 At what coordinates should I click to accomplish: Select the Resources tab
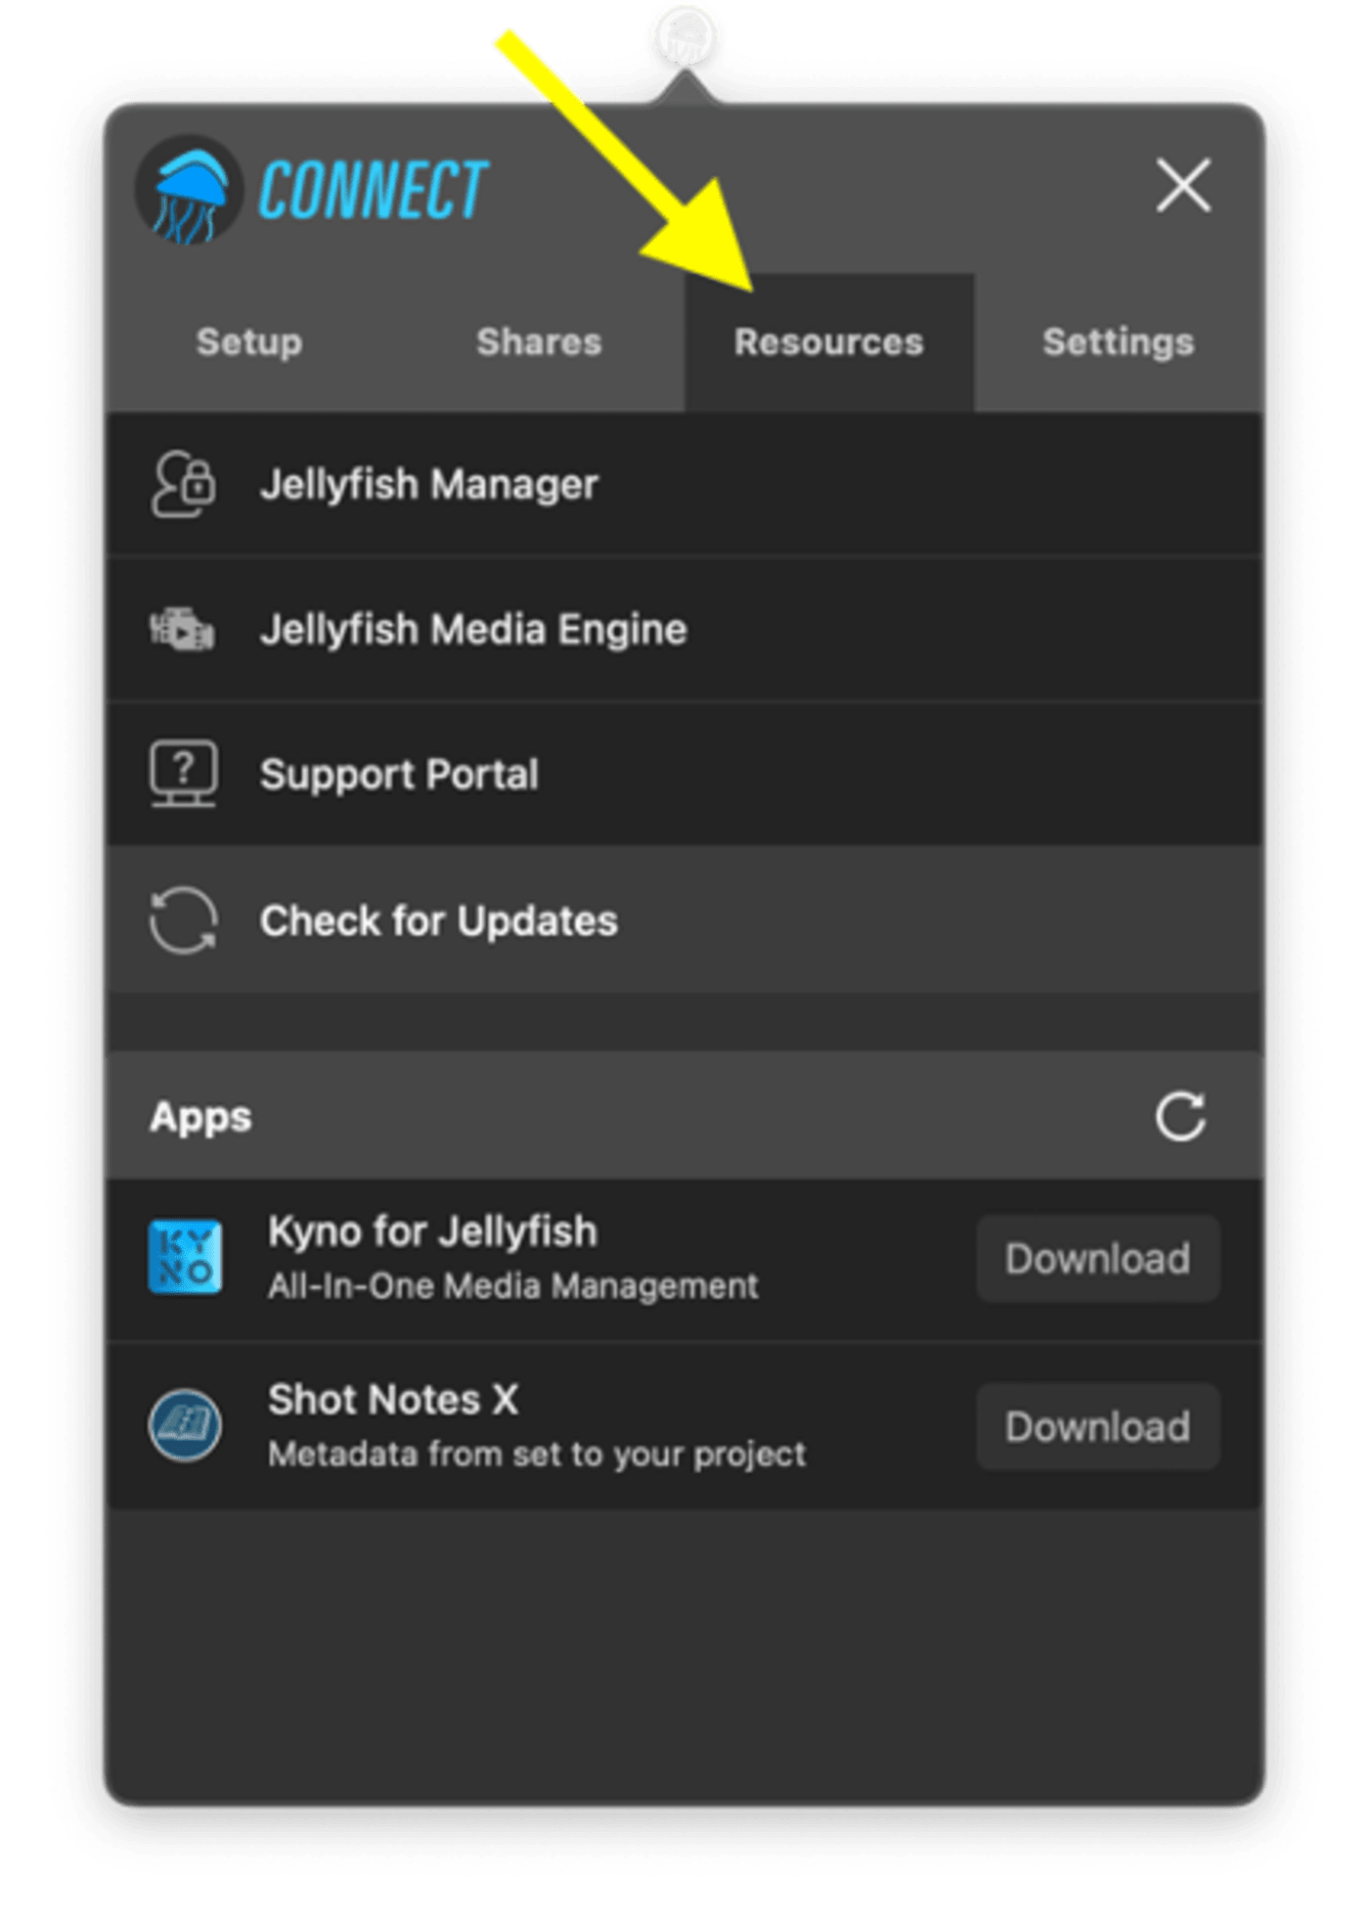pyautogui.click(x=829, y=342)
